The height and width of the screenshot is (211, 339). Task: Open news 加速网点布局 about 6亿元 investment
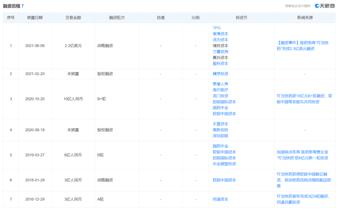tap(303, 155)
